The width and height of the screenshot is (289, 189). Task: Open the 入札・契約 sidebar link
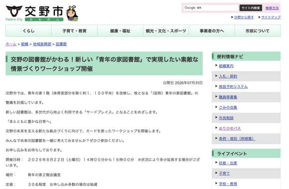228,76
